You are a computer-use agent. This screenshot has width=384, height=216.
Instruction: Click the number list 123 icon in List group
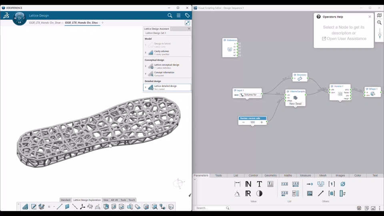coord(284,184)
